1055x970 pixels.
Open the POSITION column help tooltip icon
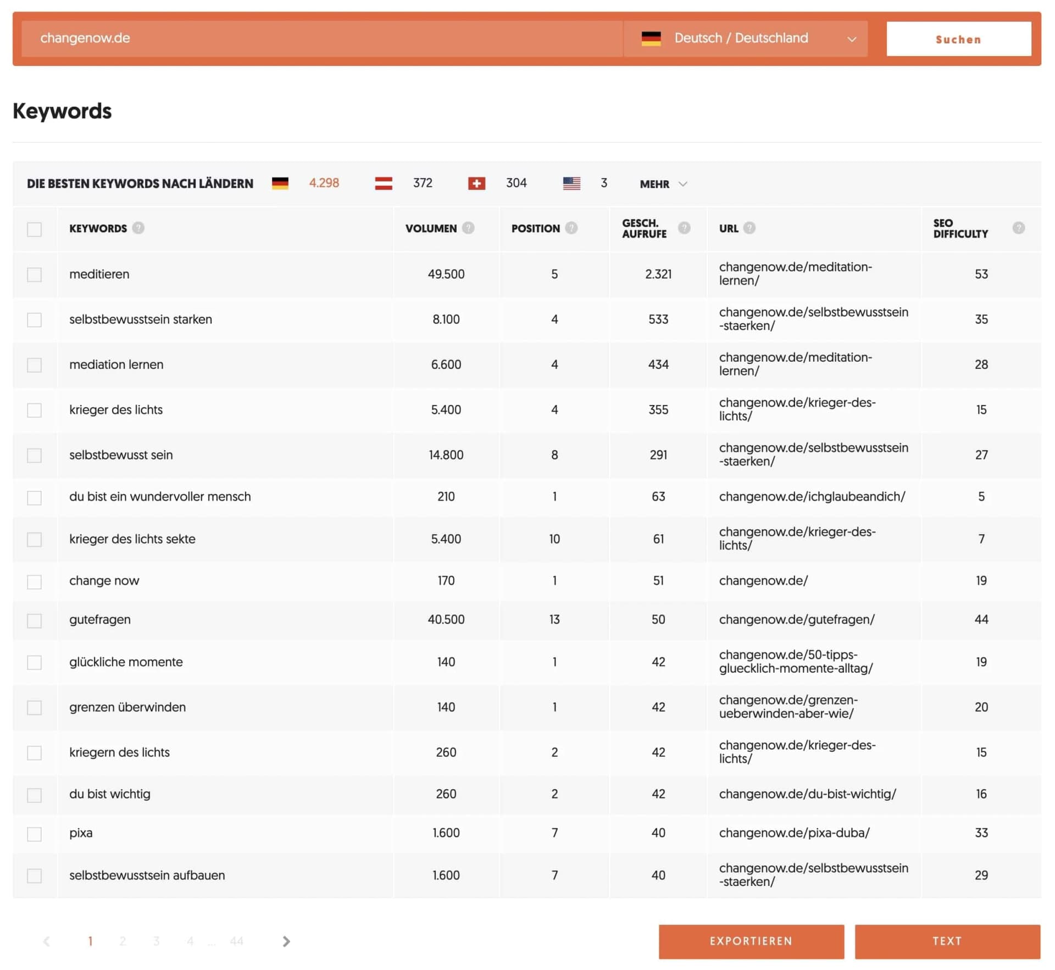point(571,228)
